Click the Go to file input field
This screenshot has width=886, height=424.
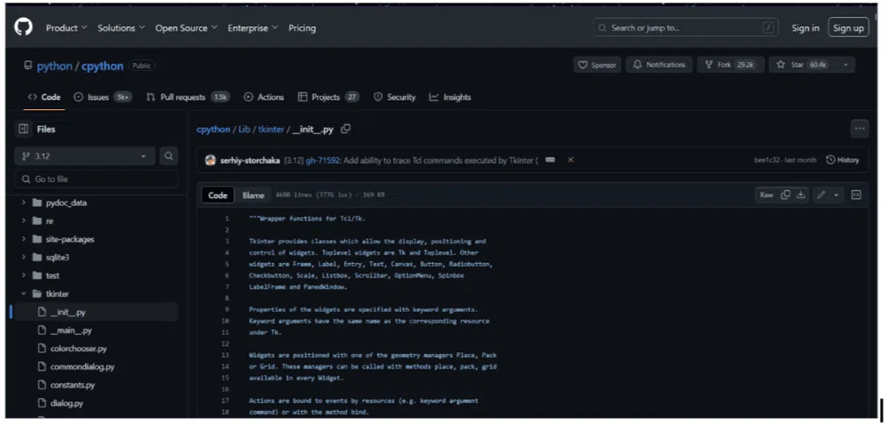(95, 179)
